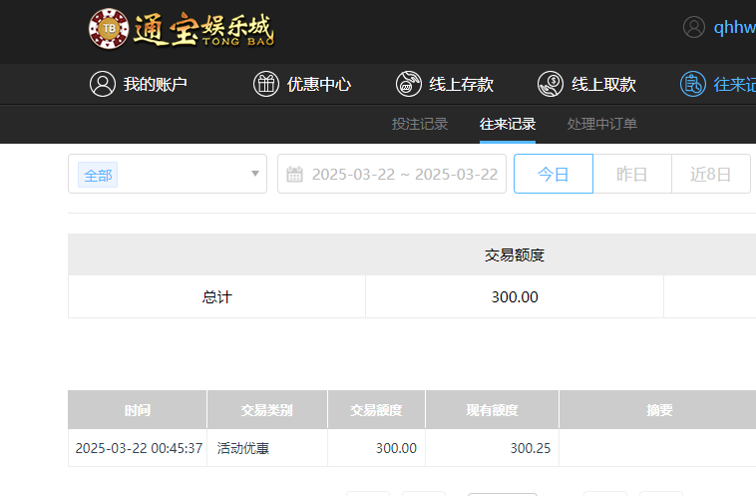Click the 交易额度 column header in records table
Screen dimensions: 756x496
tap(376, 409)
